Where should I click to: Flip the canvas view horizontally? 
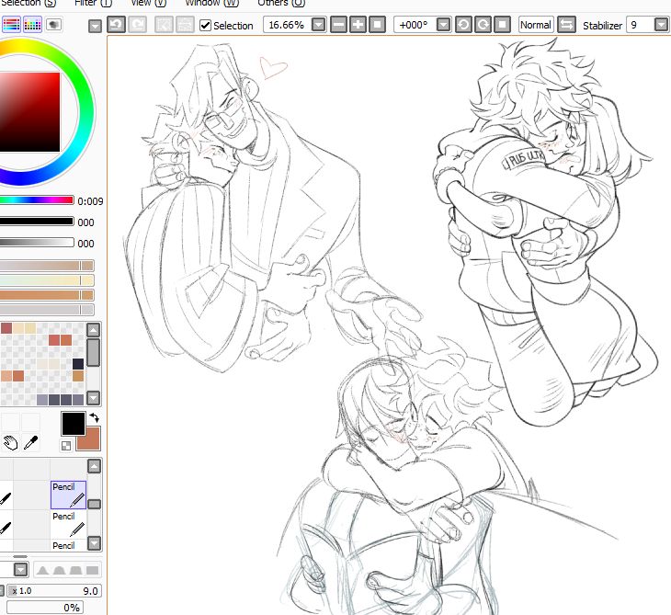pyautogui.click(x=566, y=25)
